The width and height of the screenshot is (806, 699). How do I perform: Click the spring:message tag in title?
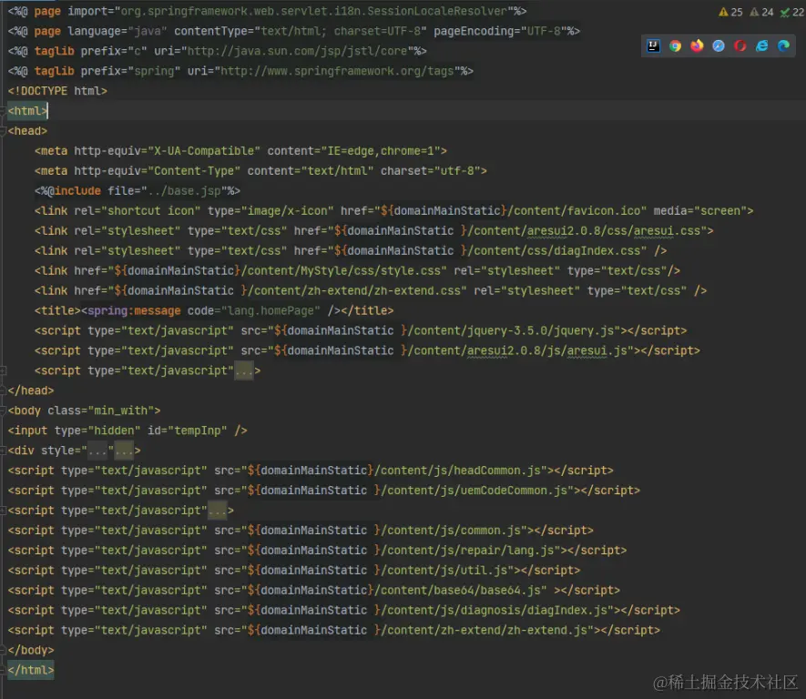click(x=134, y=310)
